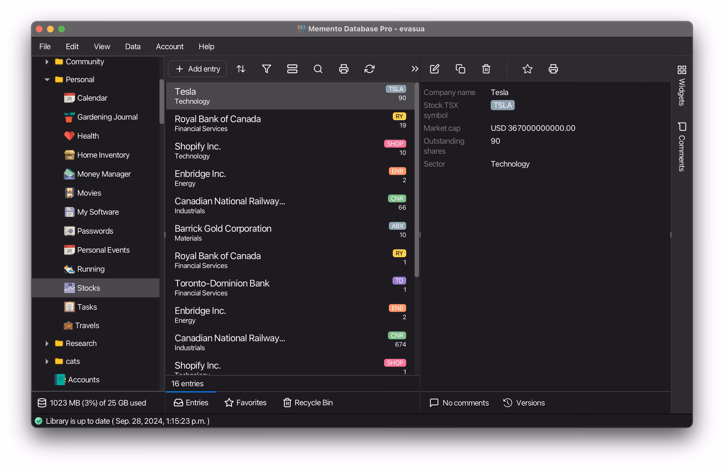Viewport: 724px width, 469px height.
Task: Select the Royal Bank entry with 19 shares
Action: coord(290,123)
